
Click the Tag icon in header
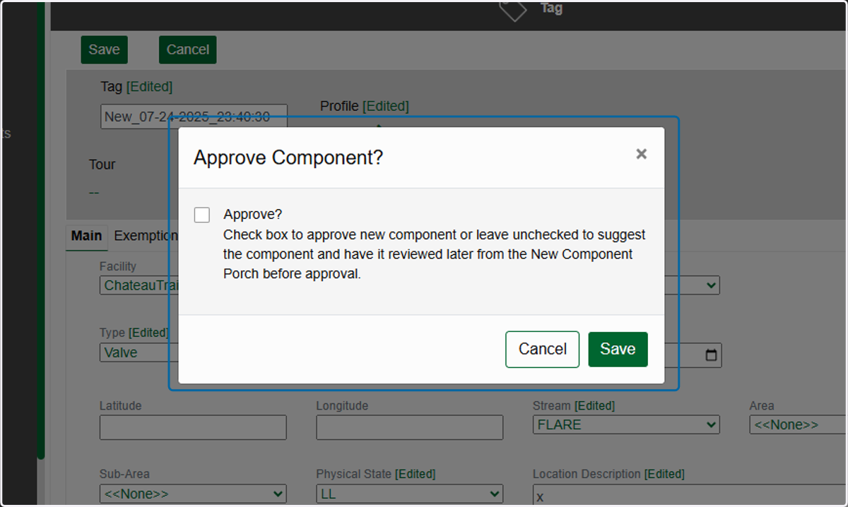tap(514, 9)
